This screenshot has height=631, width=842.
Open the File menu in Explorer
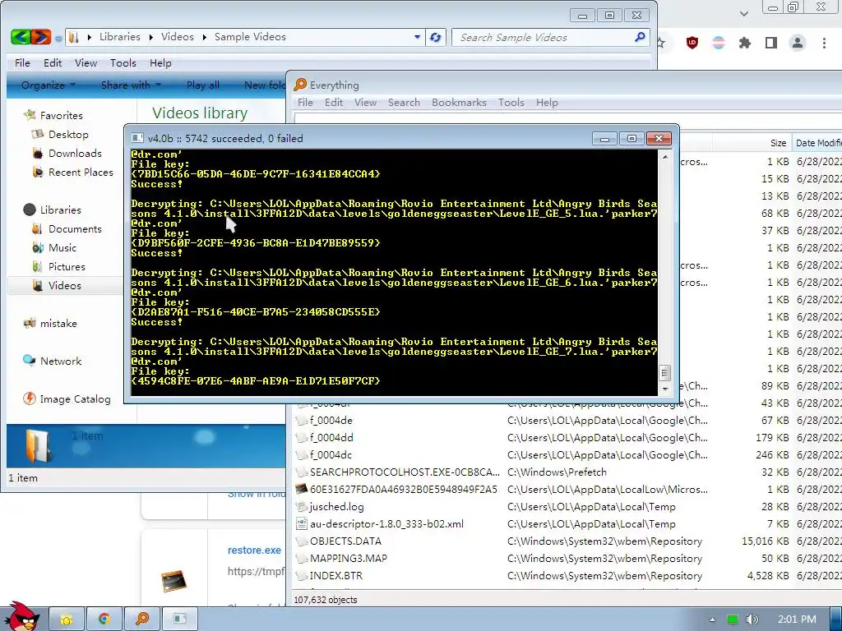[x=22, y=62]
